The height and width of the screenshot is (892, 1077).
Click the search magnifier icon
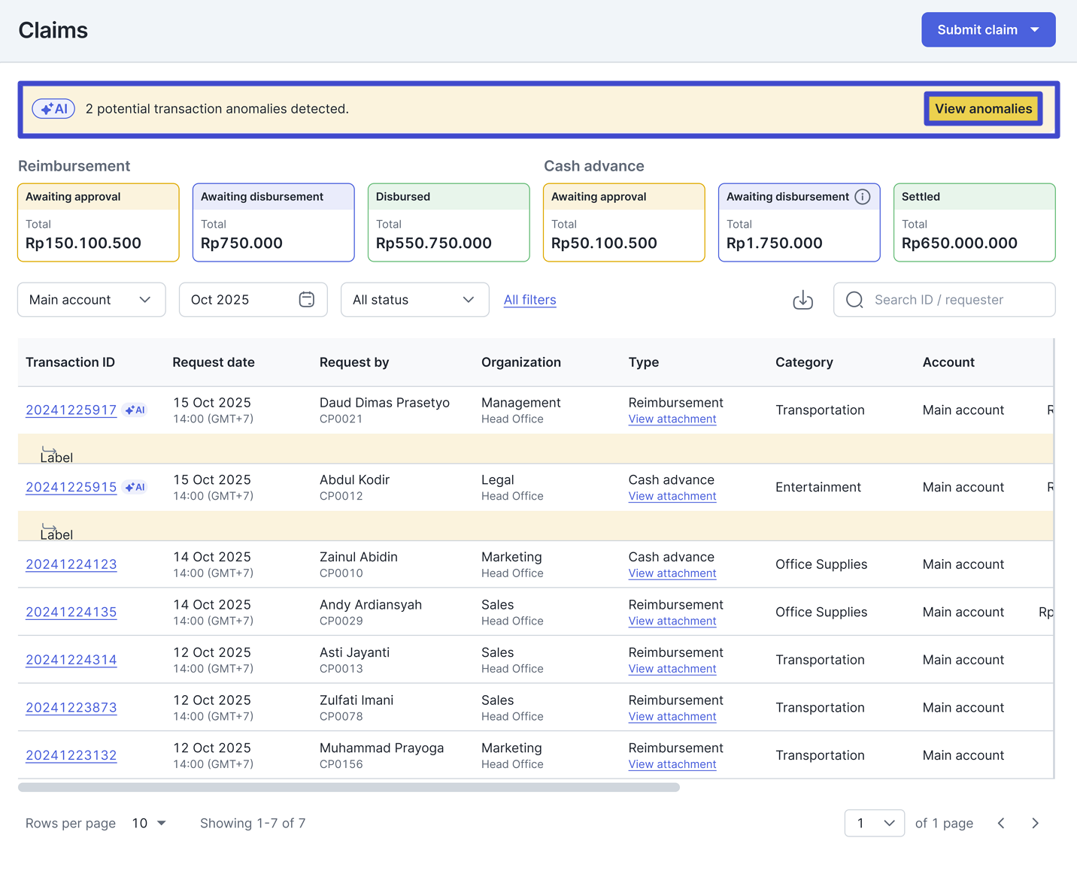(x=854, y=300)
